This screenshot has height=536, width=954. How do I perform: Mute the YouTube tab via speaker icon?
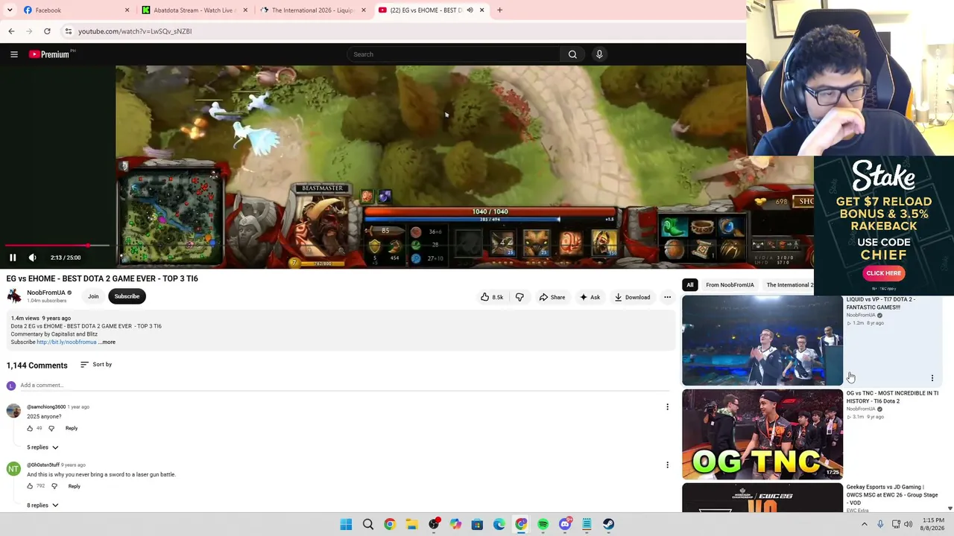[x=470, y=10]
